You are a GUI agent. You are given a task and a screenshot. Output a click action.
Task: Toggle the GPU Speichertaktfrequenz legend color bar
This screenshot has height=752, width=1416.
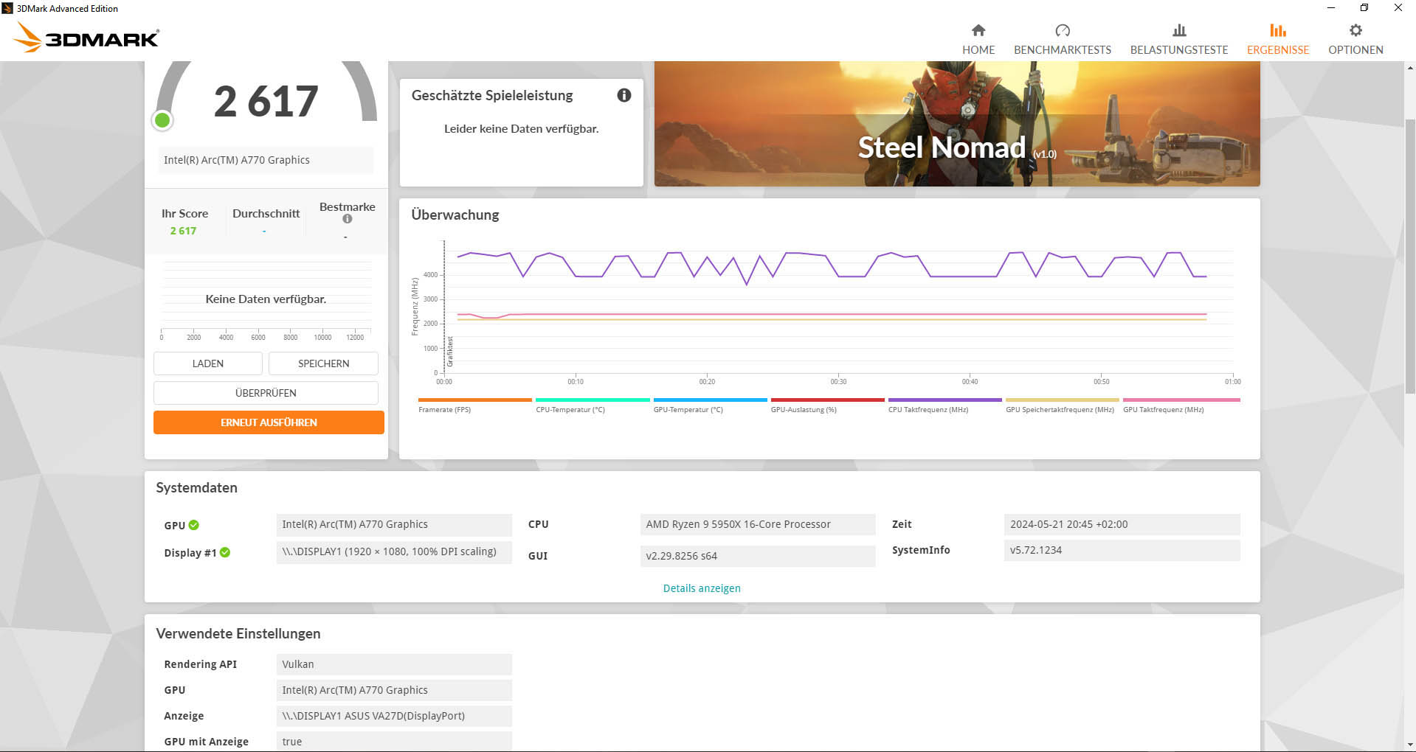point(1062,400)
